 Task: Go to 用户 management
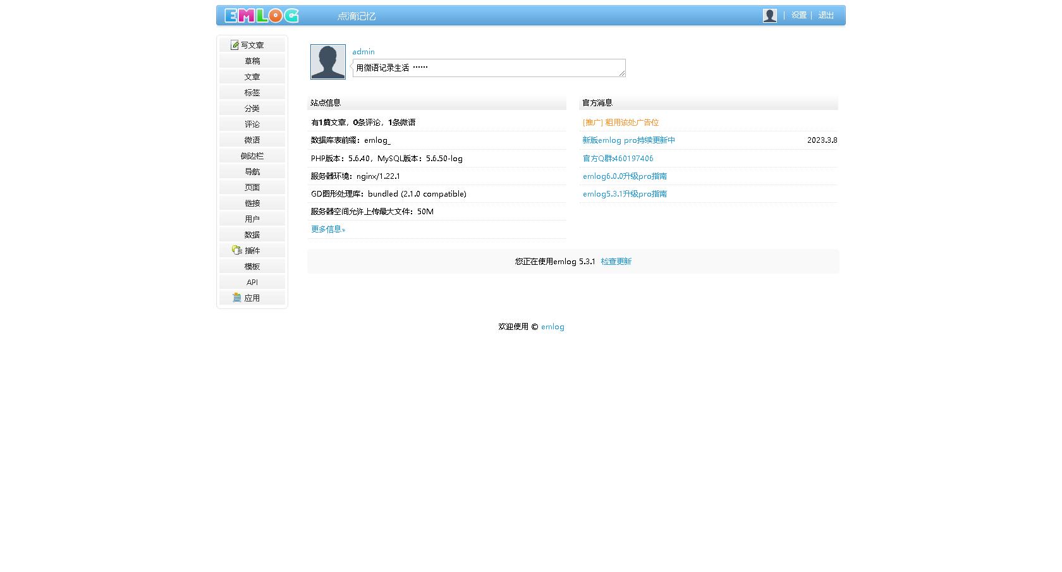[252, 219]
